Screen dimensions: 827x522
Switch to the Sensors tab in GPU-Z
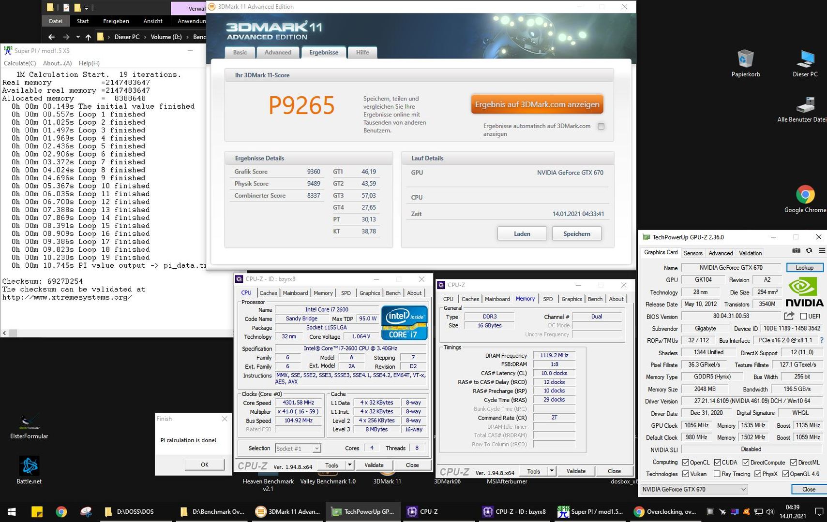(693, 253)
